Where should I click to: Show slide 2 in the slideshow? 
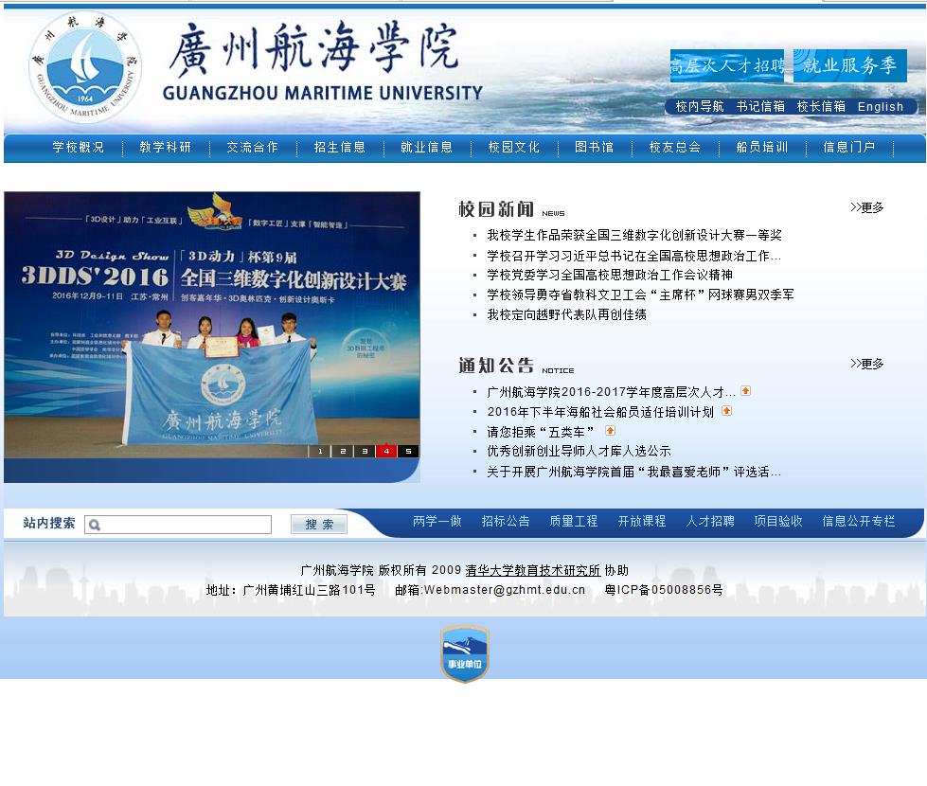(x=343, y=452)
